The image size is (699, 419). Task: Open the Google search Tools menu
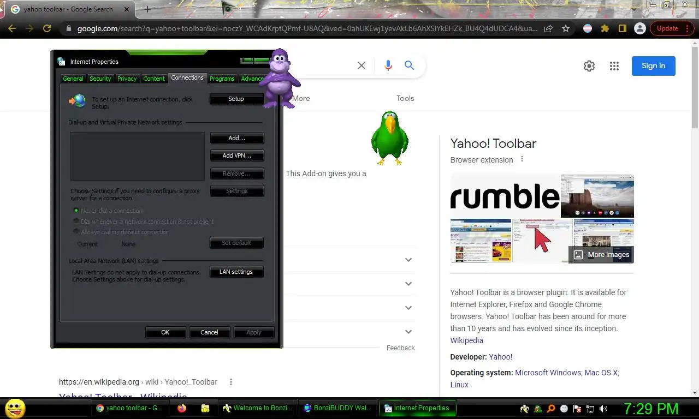point(405,98)
